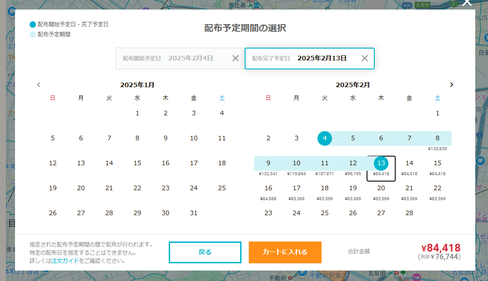The image size is (488, 281).
Task: Select February 28 in the calendar
Action: 409,213
